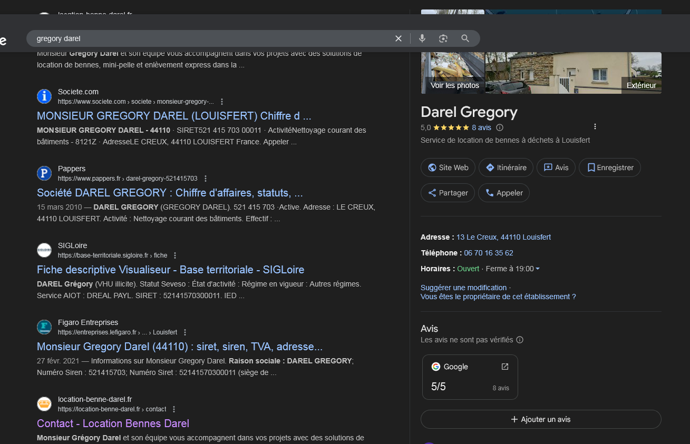
Task: Open MONSIEUR GREGORY DAREL (LOUISFERT) result
Action: [x=174, y=116]
